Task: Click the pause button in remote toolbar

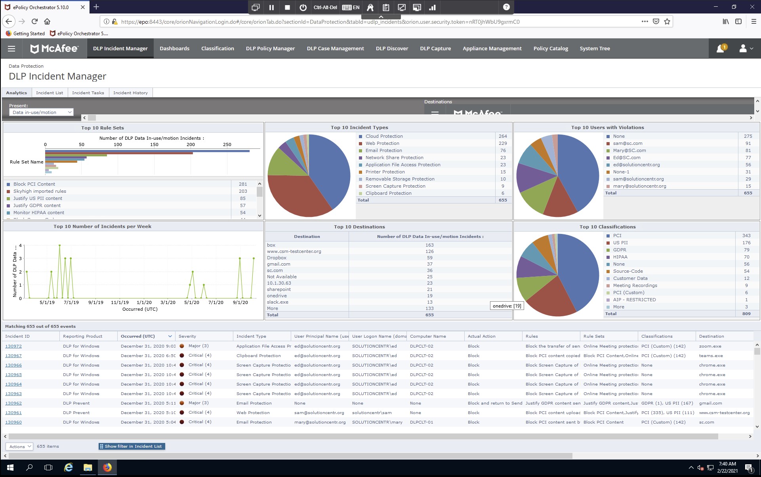Action: point(271,7)
